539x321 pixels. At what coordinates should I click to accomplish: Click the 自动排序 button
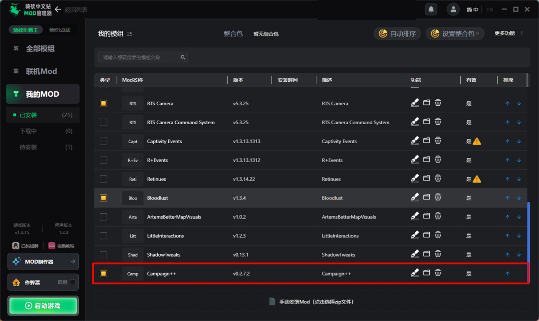(x=397, y=33)
